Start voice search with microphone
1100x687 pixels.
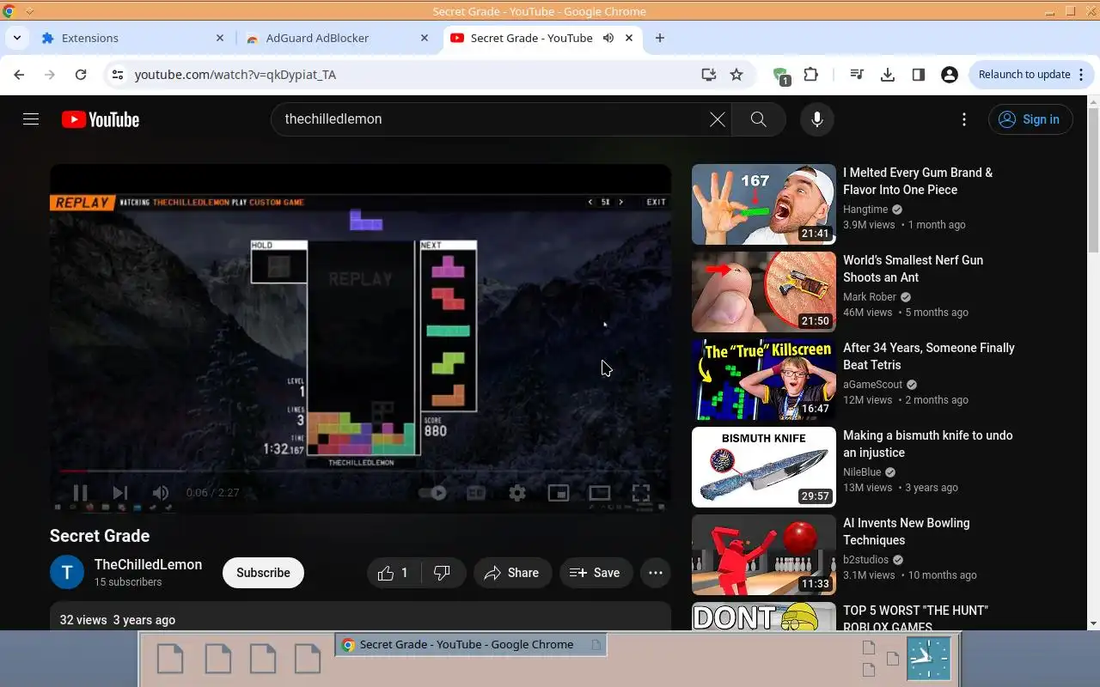[817, 119]
